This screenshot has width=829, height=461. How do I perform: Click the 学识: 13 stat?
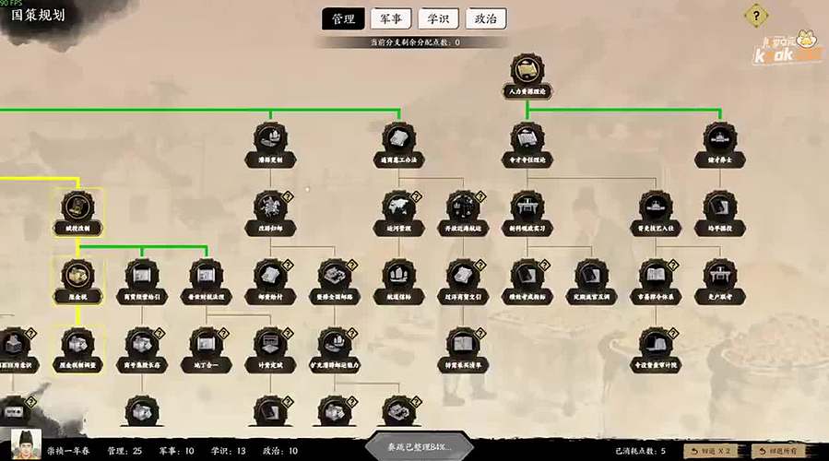coord(229,451)
